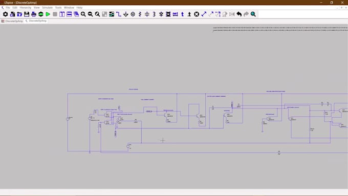The image size is (348, 196).
Task: Open an existing file from toolbar
Action: pyautogui.click(x=19, y=14)
